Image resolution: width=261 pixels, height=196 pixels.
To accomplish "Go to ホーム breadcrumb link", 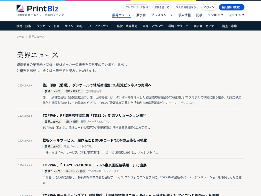I will (20, 37).
